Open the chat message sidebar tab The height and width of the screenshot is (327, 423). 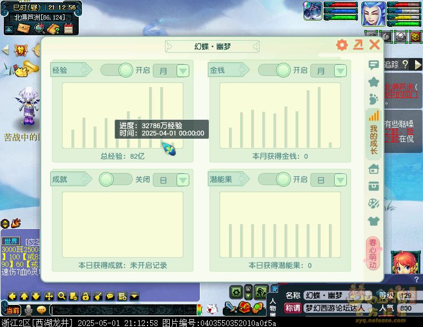[374, 65]
